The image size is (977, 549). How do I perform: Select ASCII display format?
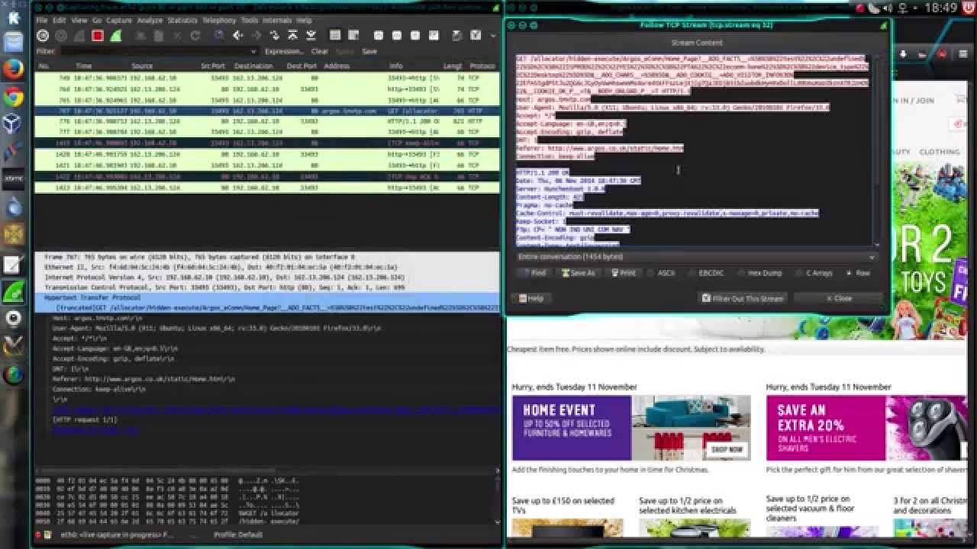click(661, 273)
